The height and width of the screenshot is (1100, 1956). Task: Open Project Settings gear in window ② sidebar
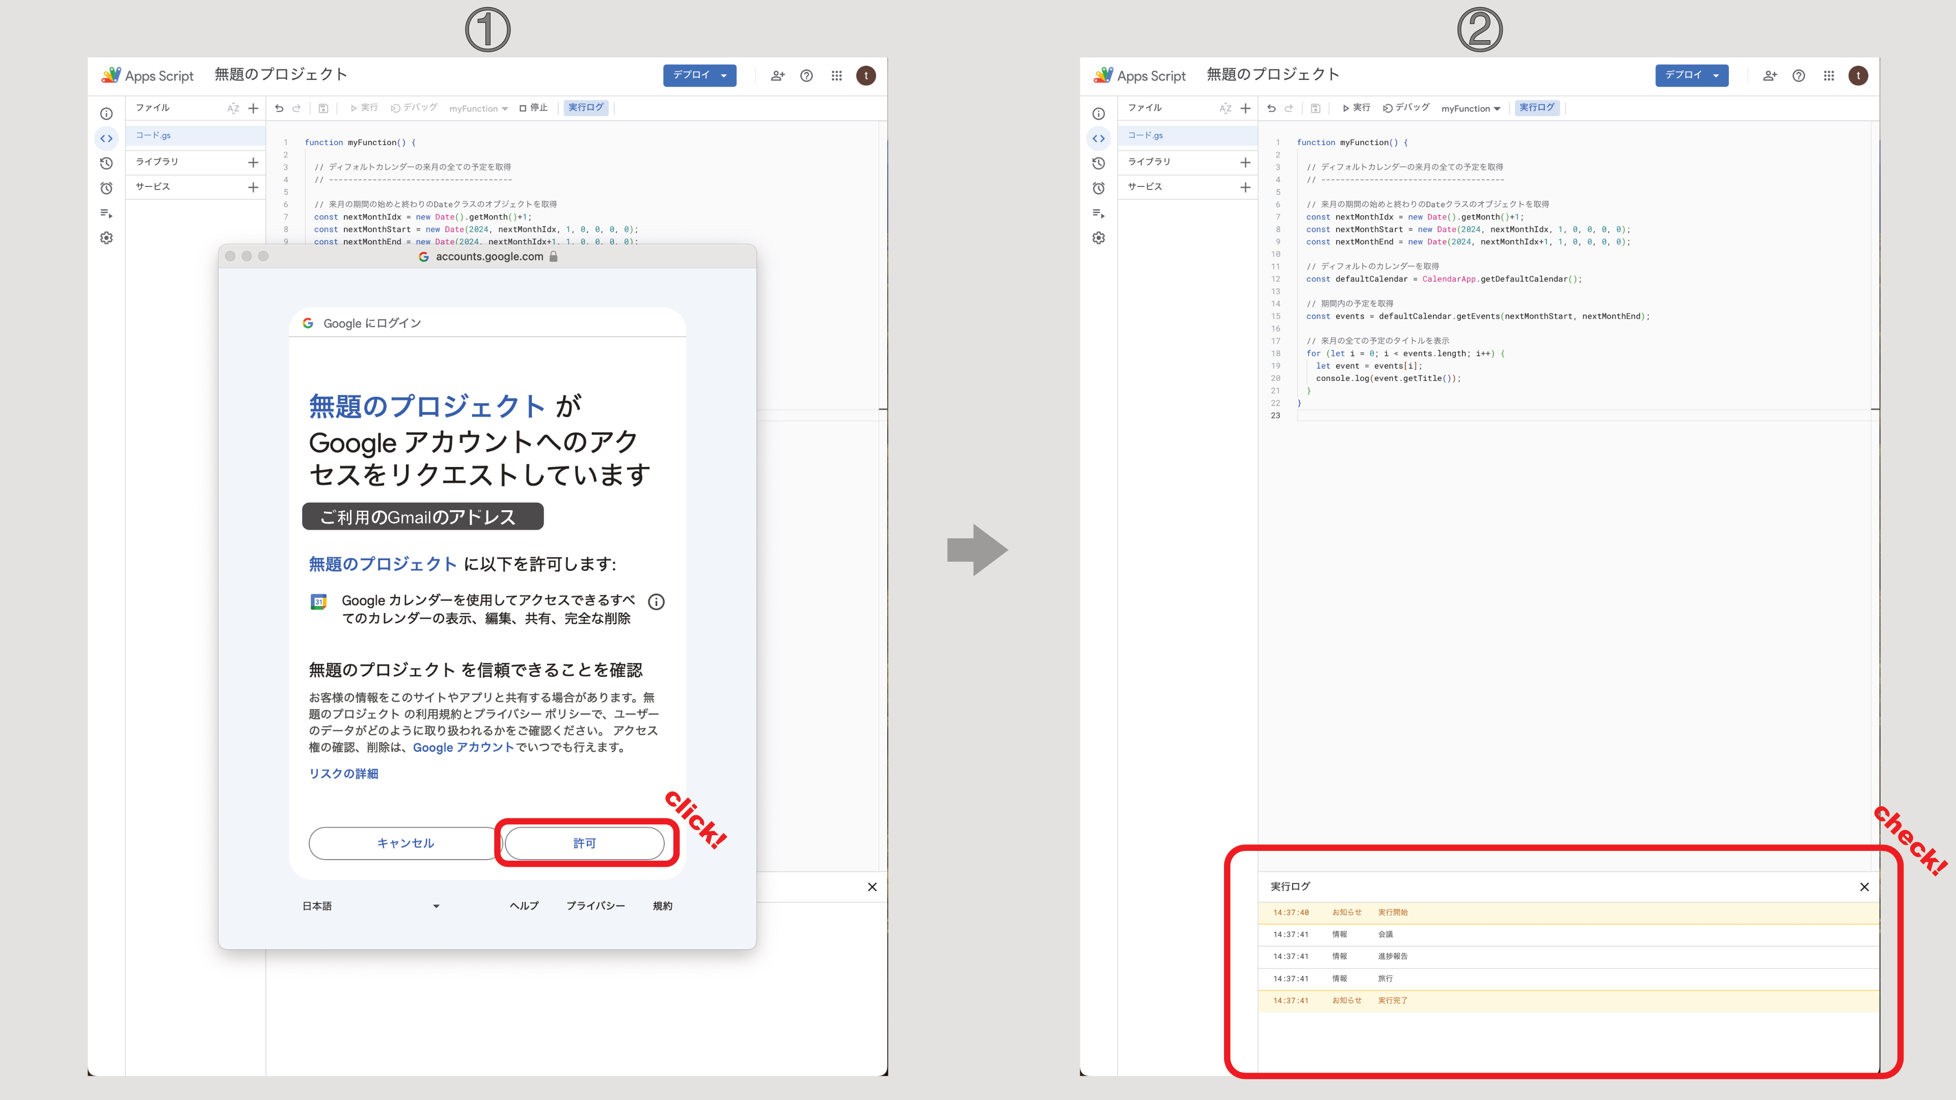(x=1099, y=238)
